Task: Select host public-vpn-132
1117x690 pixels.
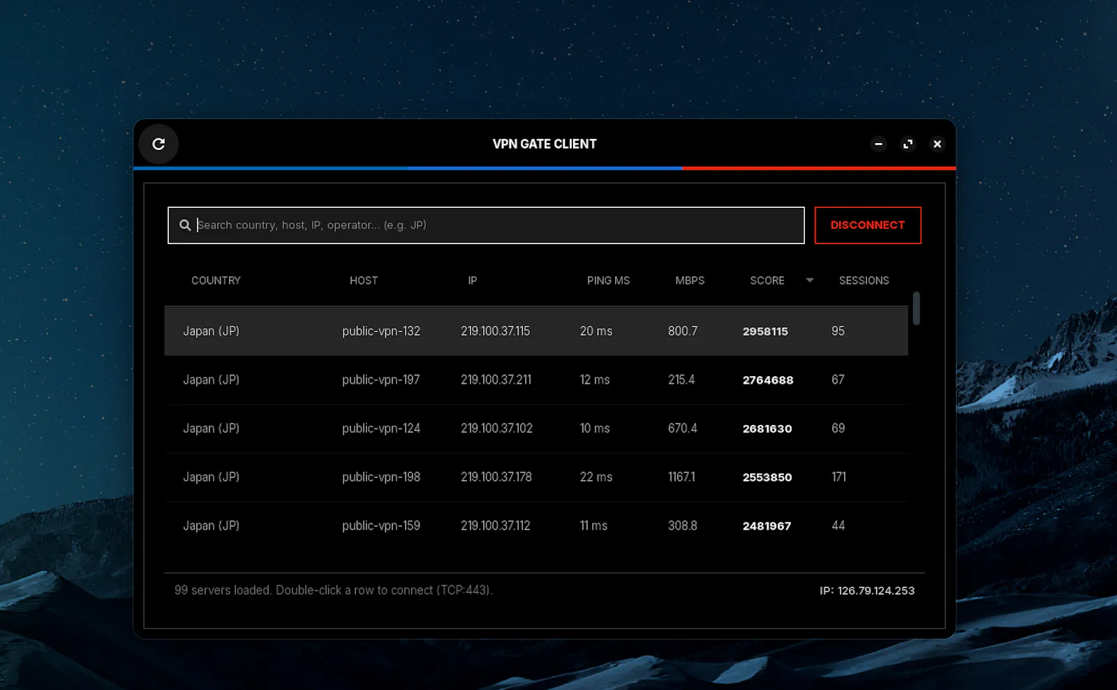Action: click(x=381, y=331)
